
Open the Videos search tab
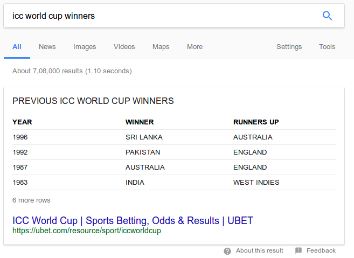pyautogui.click(x=124, y=47)
